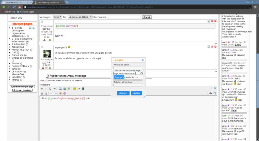The width and height of the screenshot is (259, 141).
Task: Open a new browser tab
Action: coord(67,3)
